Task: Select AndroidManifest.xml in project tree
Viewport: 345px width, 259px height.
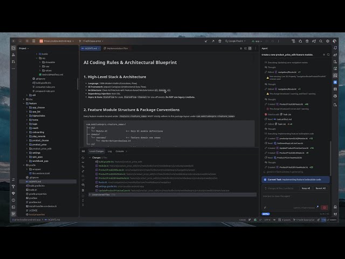Action: (x=52, y=74)
